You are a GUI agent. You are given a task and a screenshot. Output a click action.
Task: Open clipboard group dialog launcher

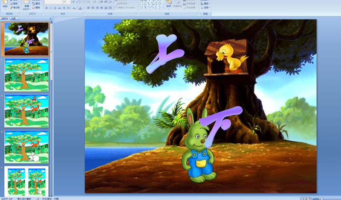pyautogui.click(x=20, y=14)
